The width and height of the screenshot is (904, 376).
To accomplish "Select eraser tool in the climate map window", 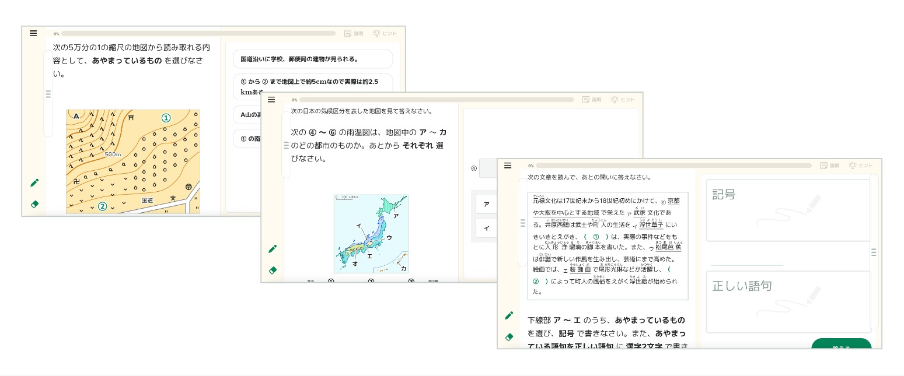I will pyautogui.click(x=272, y=270).
